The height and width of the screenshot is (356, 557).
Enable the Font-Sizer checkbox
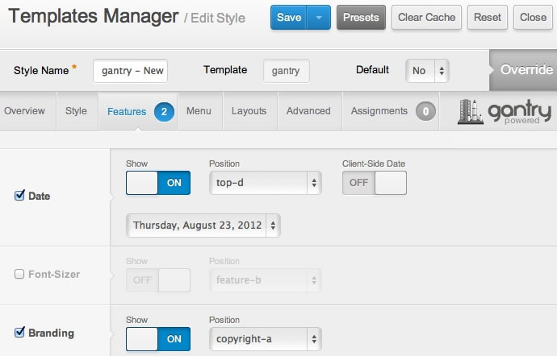(x=20, y=274)
